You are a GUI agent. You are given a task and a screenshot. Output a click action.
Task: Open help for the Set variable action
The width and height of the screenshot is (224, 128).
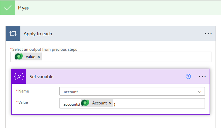tap(188, 77)
